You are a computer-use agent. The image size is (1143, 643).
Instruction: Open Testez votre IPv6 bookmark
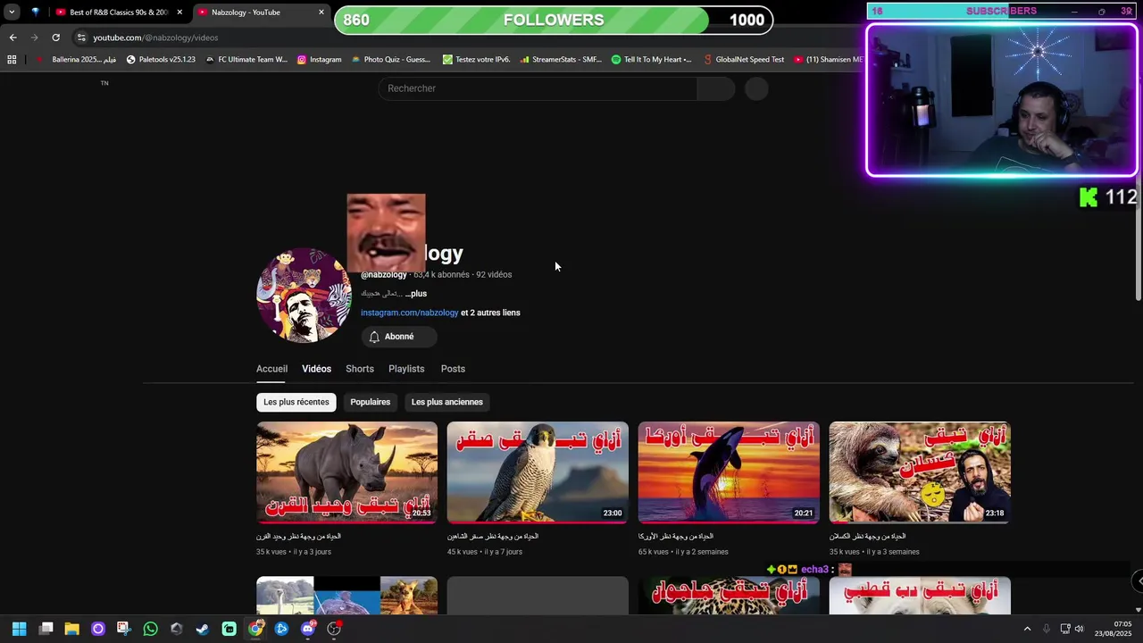click(x=477, y=60)
